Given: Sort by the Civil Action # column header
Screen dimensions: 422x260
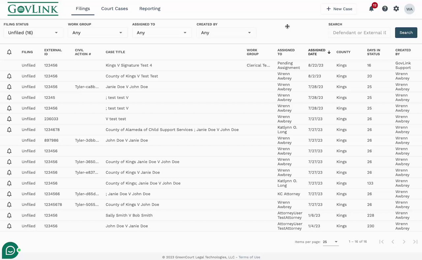Looking at the screenshot, I should point(83,52).
